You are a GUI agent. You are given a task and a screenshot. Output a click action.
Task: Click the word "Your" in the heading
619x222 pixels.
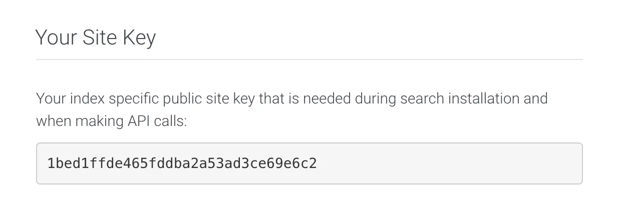pyautogui.click(x=55, y=38)
